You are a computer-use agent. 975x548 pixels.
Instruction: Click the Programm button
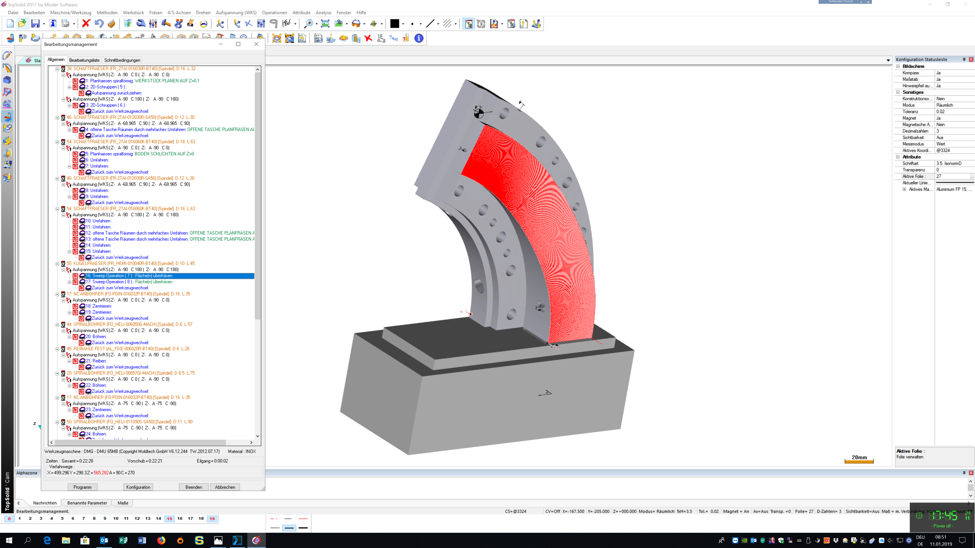click(83, 487)
